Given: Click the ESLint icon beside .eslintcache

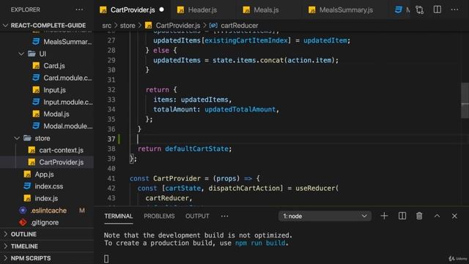Looking at the screenshot, I should tap(23, 210).
